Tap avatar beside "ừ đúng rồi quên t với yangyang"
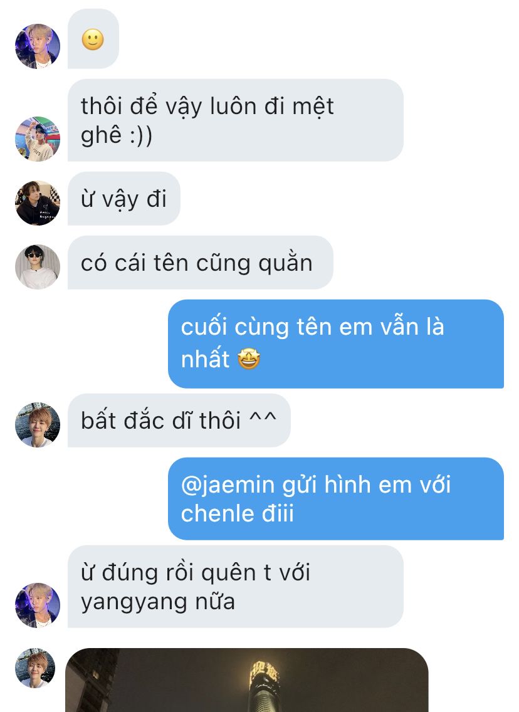519x712 pixels. (x=38, y=605)
